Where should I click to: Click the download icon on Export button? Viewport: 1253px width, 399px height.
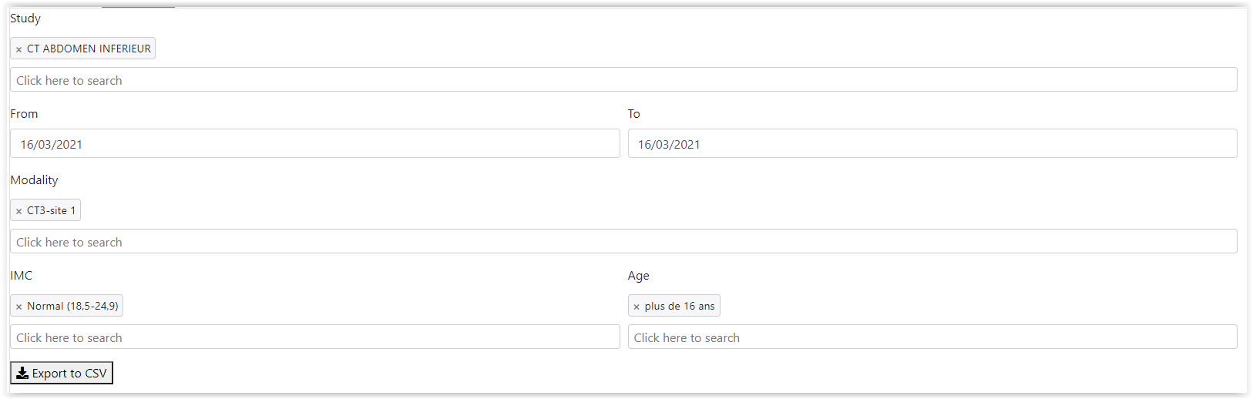coord(22,373)
